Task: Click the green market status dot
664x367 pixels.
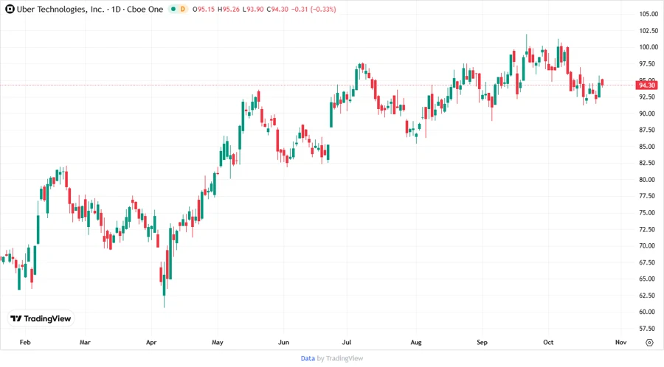Action: pos(173,9)
